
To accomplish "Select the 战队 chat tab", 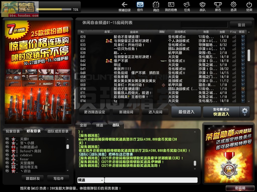I will [x=116, y=125].
